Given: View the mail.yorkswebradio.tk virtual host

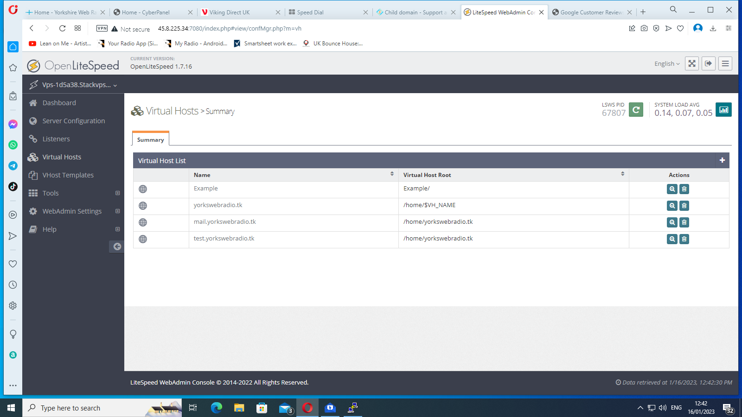Looking at the screenshot, I should tap(672, 222).
